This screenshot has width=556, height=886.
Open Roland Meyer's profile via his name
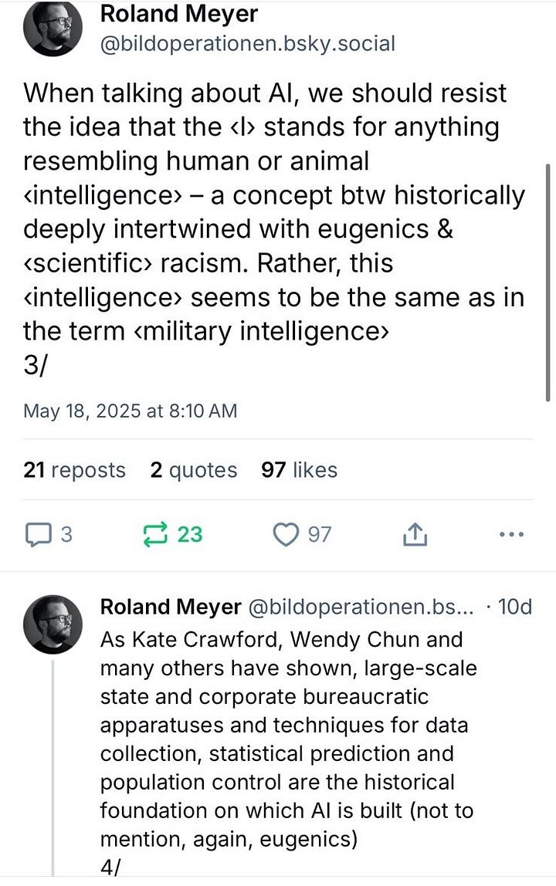tap(179, 14)
